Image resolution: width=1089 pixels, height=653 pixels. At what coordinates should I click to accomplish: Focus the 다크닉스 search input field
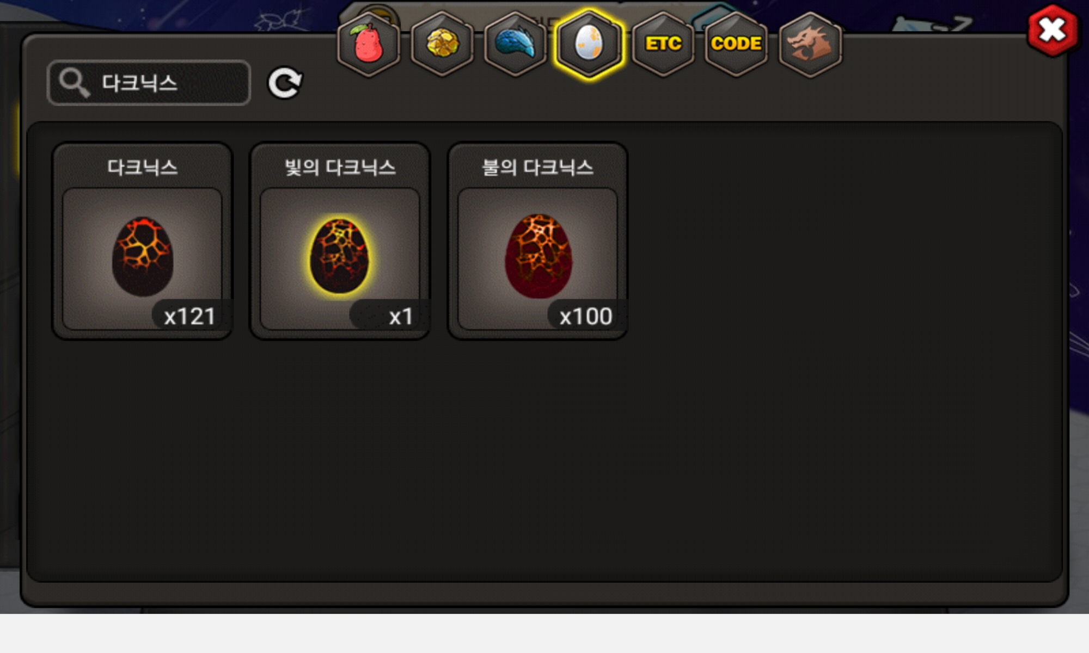click(149, 83)
